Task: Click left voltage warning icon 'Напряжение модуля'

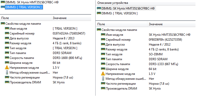Action: point(7,68)
